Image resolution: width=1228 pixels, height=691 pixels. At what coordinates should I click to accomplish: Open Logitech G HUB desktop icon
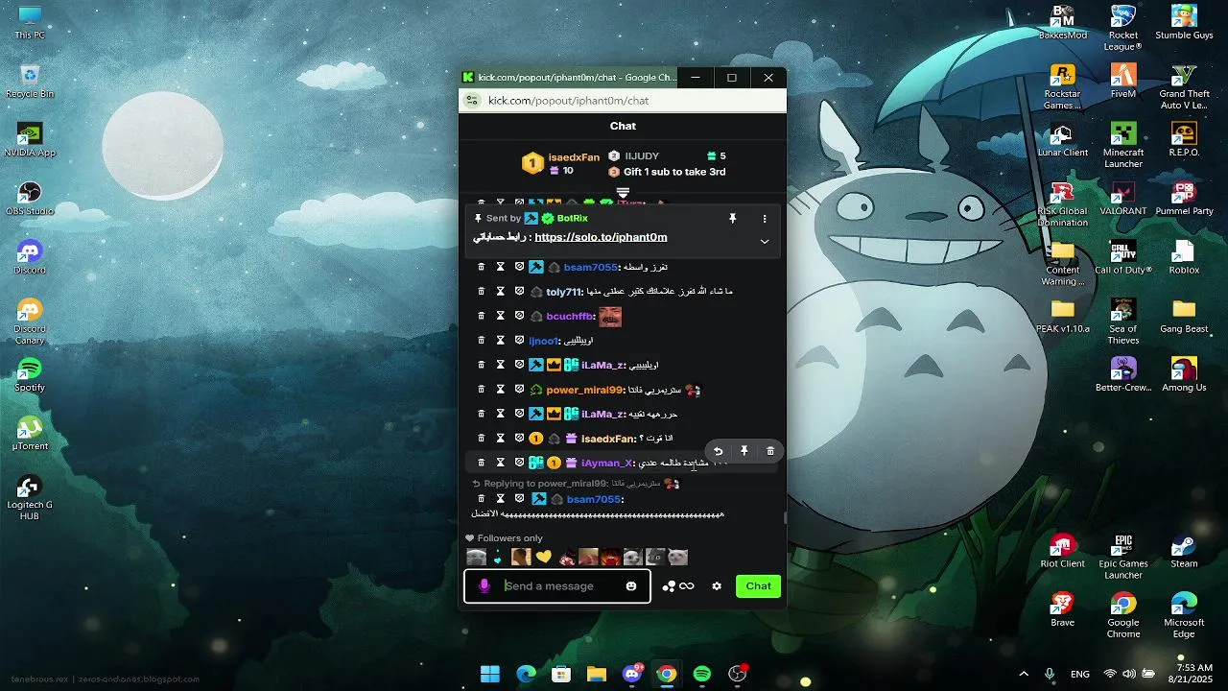(x=30, y=498)
